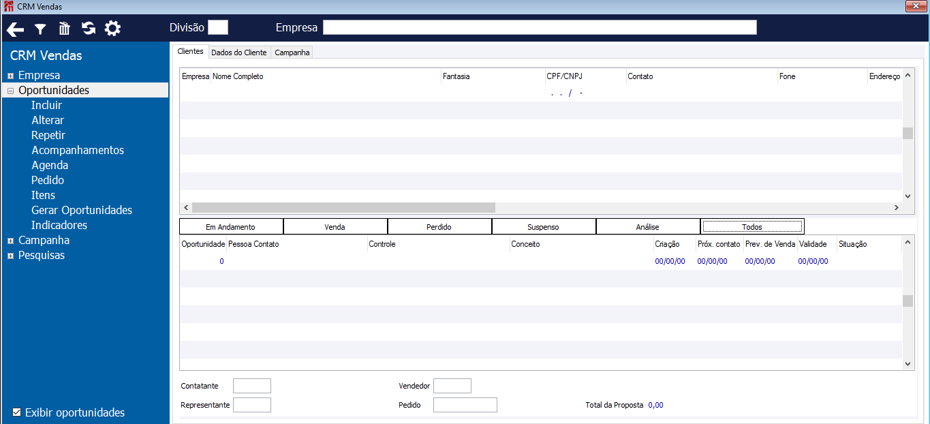Filter by Em Andamento button
Image resolution: width=930 pixels, height=424 pixels.
click(231, 227)
